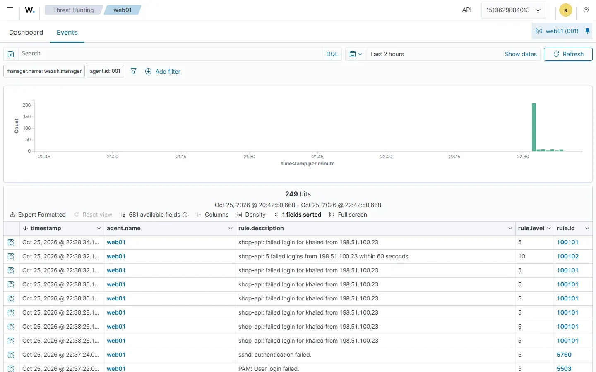This screenshot has width=596, height=372.
Task: Enter Full screen table mode
Action: [x=348, y=215]
